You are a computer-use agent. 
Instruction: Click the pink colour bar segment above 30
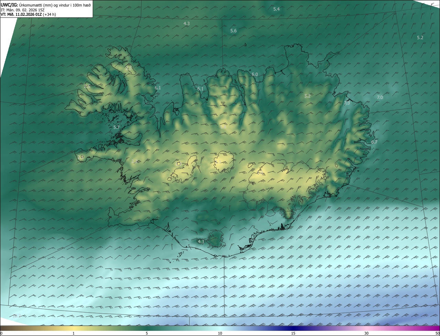366,328
